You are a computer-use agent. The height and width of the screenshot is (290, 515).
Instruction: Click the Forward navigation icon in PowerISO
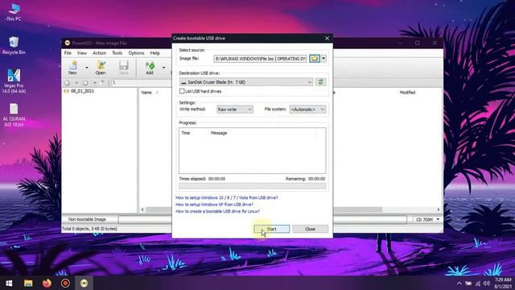(85, 82)
